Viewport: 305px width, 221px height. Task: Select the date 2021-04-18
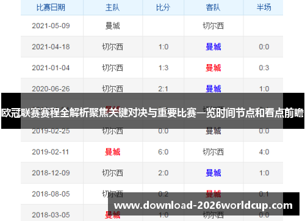click(51, 47)
